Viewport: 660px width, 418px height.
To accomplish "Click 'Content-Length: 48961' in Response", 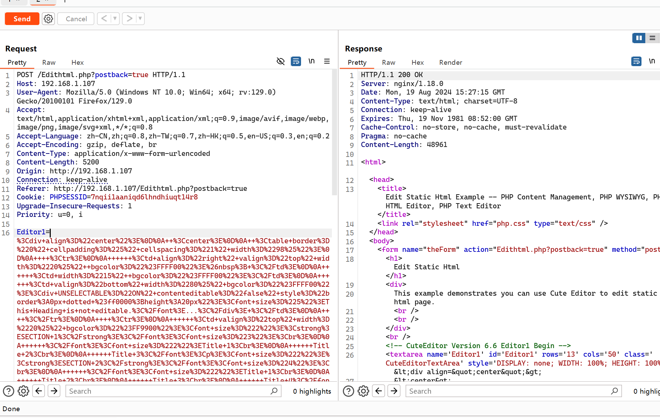I will pyautogui.click(x=404, y=145).
